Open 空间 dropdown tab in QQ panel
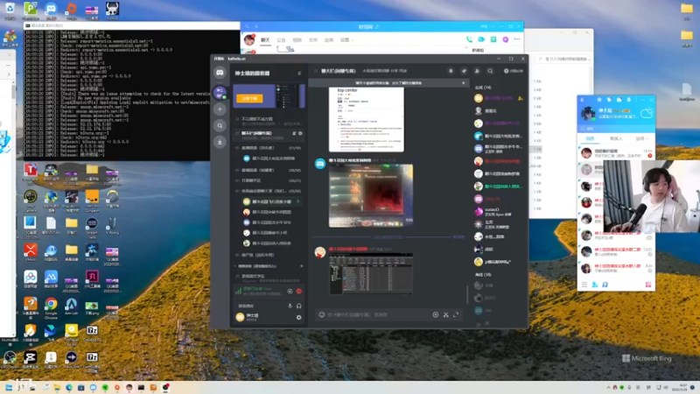Screen dimensions: 700x394 pyautogui.click(x=642, y=138)
